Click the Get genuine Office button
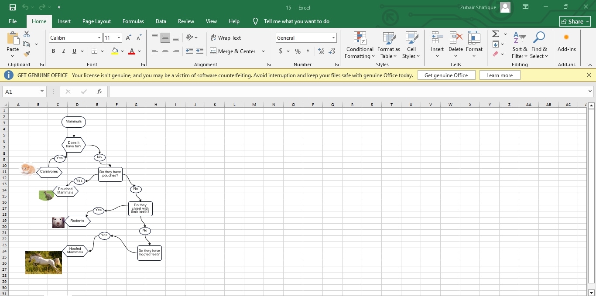 (x=446, y=75)
